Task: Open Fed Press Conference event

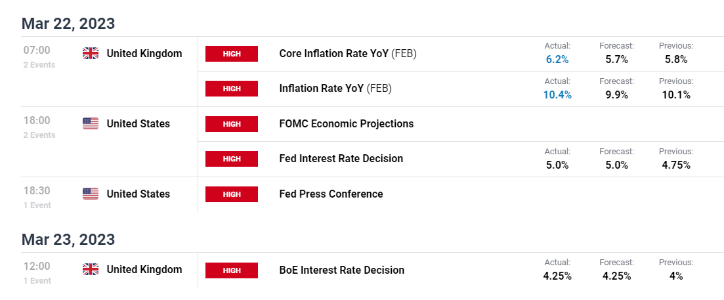Action: click(331, 194)
